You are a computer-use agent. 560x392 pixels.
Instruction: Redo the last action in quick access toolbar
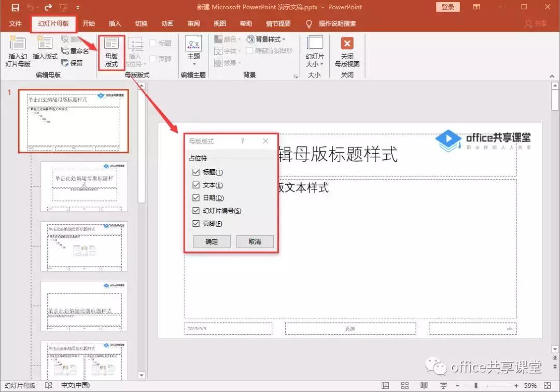click(49, 7)
